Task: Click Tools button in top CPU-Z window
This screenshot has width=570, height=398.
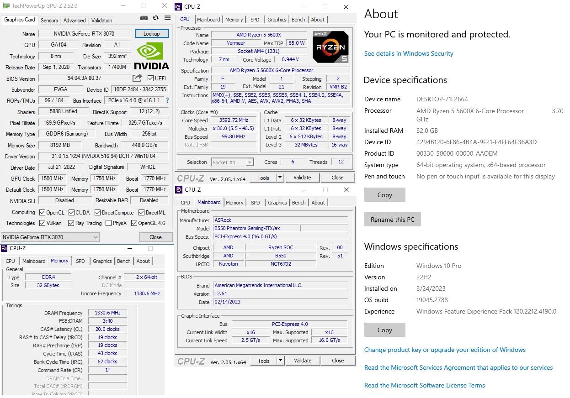Action: 263,178
